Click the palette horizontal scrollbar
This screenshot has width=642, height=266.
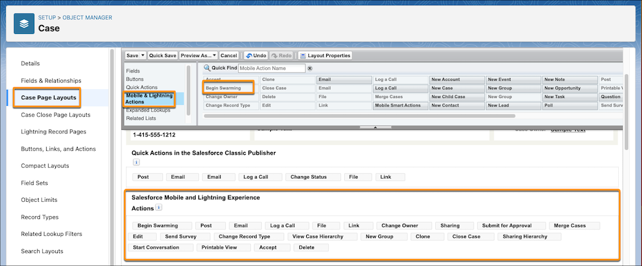(x=359, y=116)
